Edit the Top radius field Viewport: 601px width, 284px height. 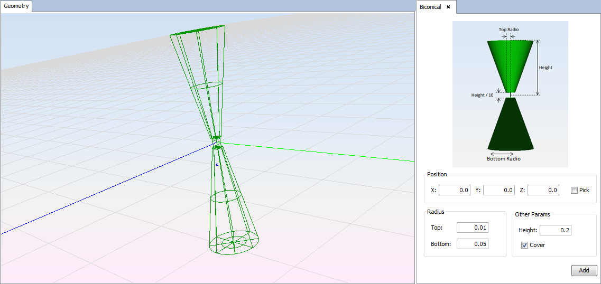pos(472,228)
